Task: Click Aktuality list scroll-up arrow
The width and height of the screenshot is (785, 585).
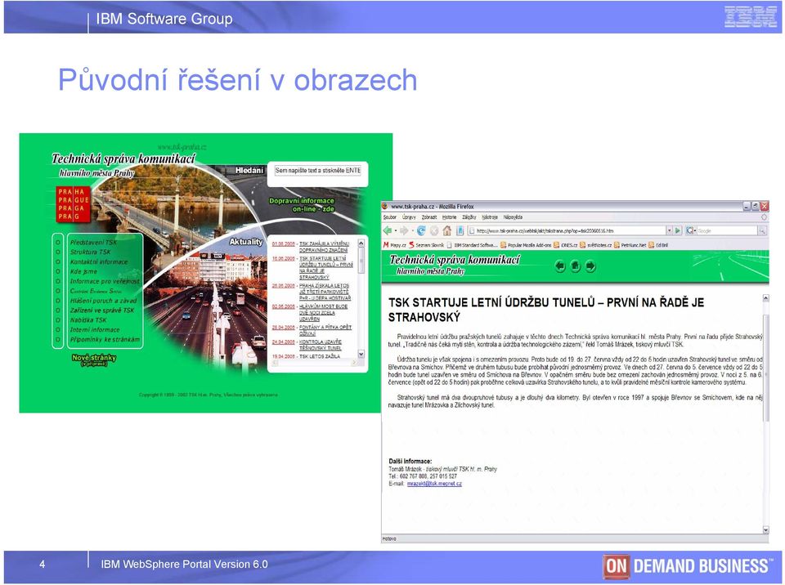Action: 361,243
